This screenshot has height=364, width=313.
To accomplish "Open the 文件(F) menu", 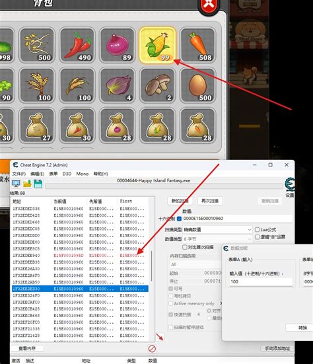I will [x=18, y=174].
